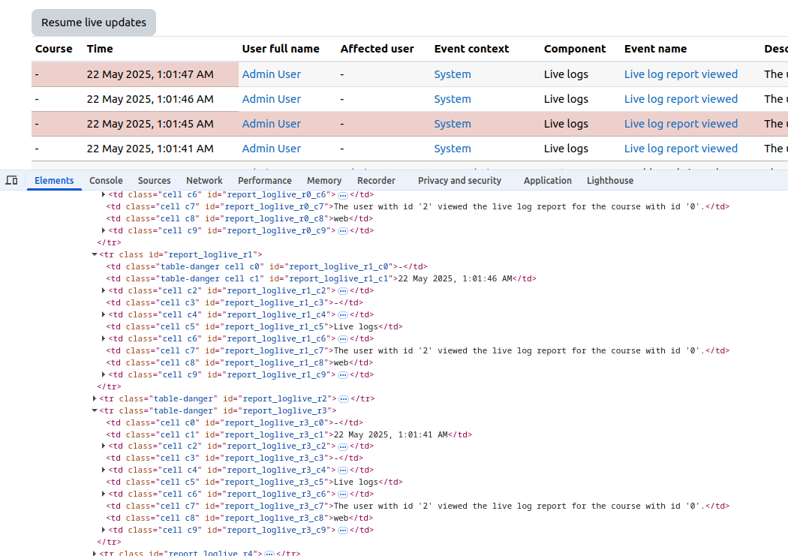Viewport: 788px width, 556px height.
Task: Click the ellipsis badge in report_loglive_r0_c6 node
Action: (x=343, y=195)
